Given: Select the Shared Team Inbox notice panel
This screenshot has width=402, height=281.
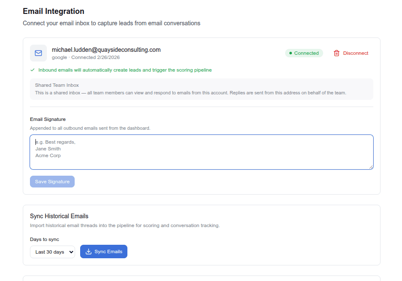Looking at the screenshot, I should [201, 88].
